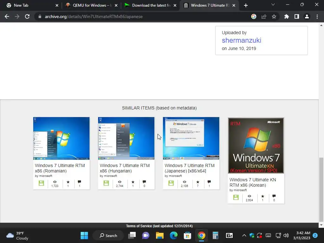Click the favorites star on the Japanese card
Viewport: 324px width, 243px height.
[x=198, y=182]
